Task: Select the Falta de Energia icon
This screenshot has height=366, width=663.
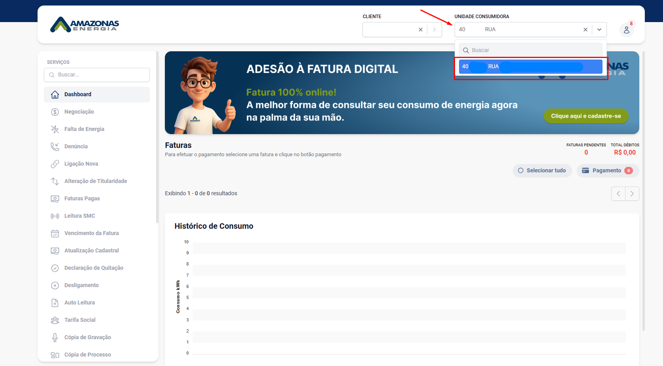Action: click(55, 129)
